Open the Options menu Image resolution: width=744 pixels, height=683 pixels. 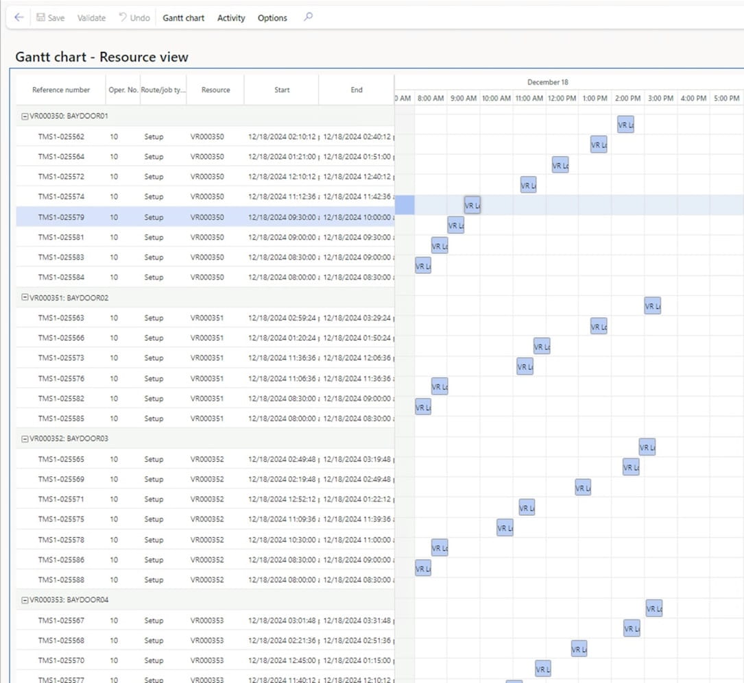272,18
